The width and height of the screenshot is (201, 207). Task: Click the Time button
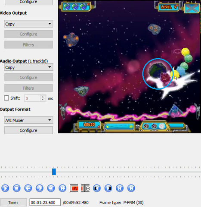coord(13,203)
